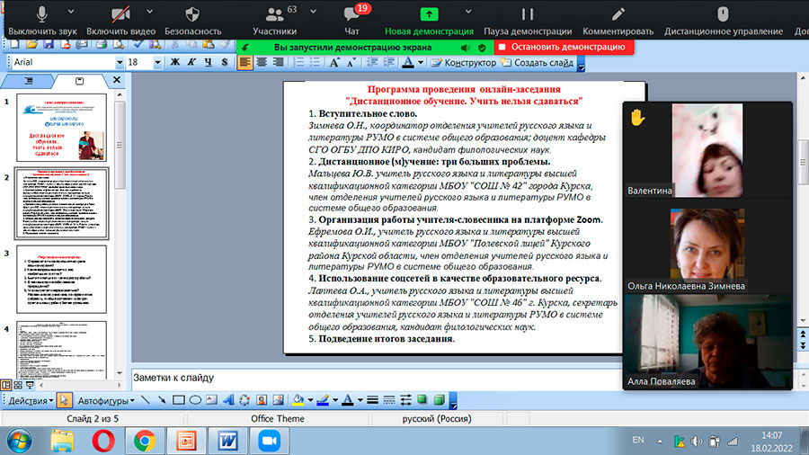Apply bulleted list formatting
809x455 pixels.
coord(316,62)
